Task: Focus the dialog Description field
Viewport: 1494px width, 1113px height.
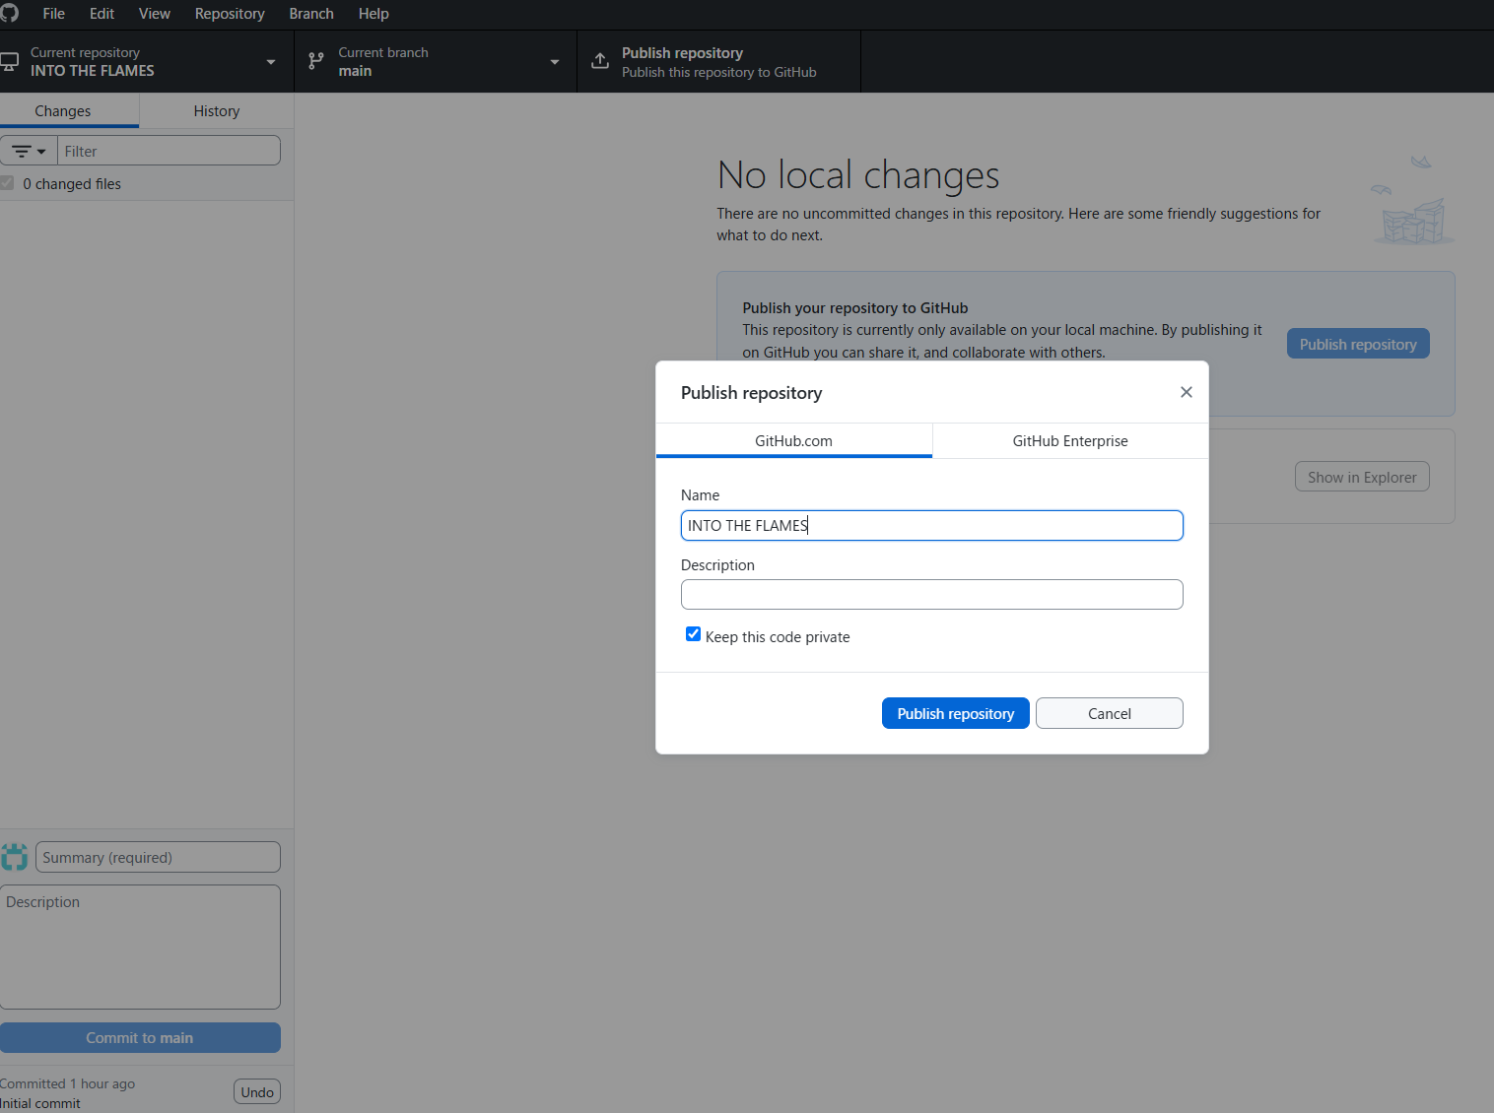Action: click(932, 594)
